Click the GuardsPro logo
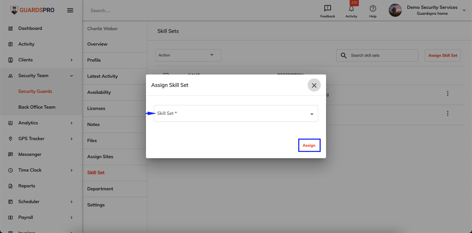Image resolution: width=472 pixels, height=233 pixels. [32, 10]
